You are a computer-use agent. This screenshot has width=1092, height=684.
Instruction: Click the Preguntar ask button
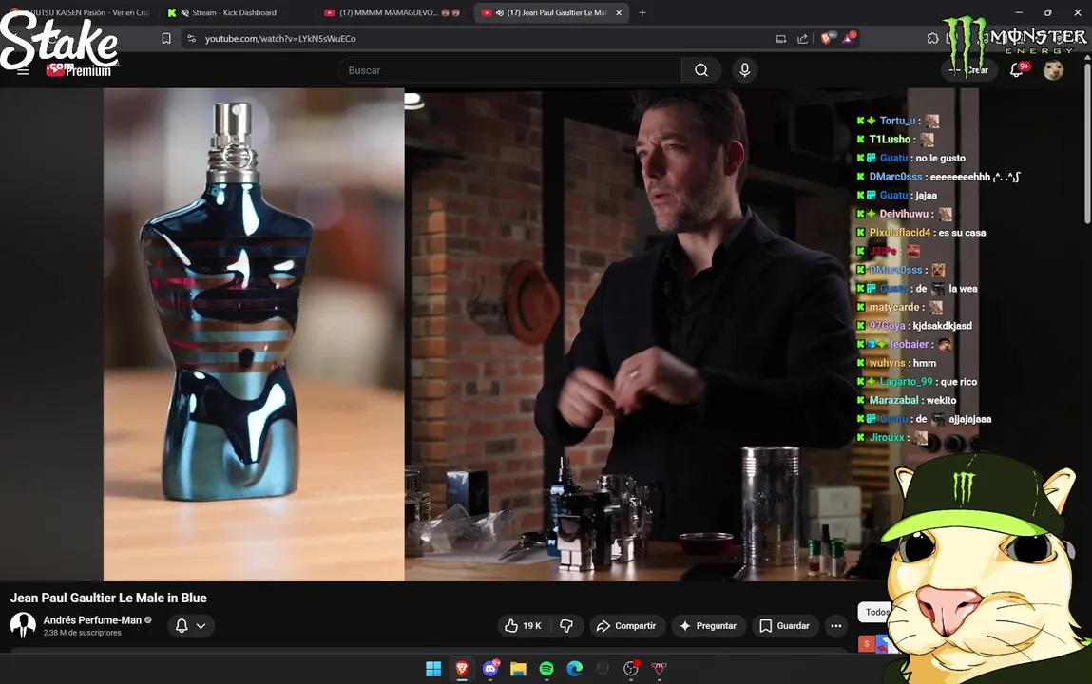[708, 625]
